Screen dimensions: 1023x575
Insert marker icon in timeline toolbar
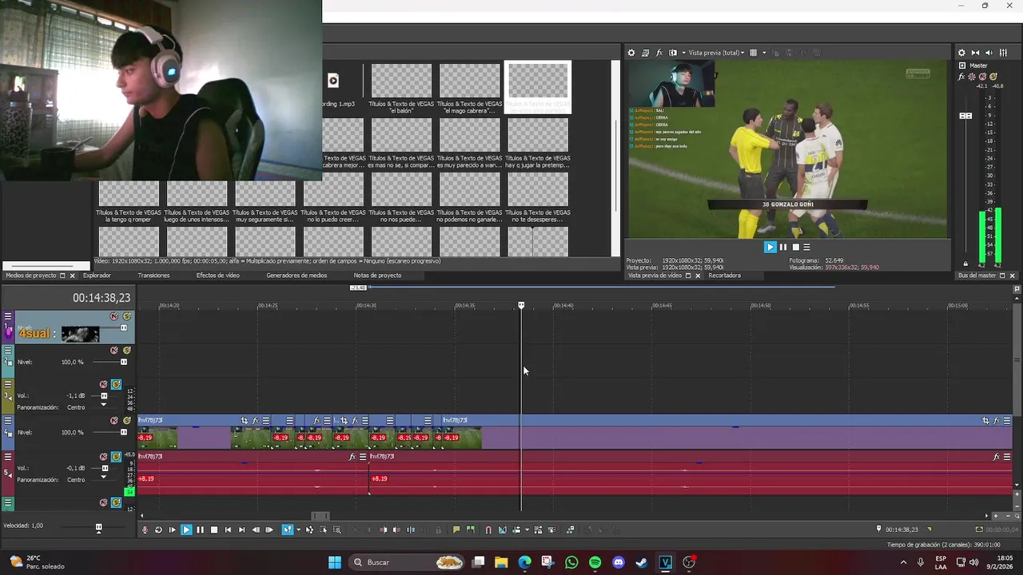click(x=456, y=529)
